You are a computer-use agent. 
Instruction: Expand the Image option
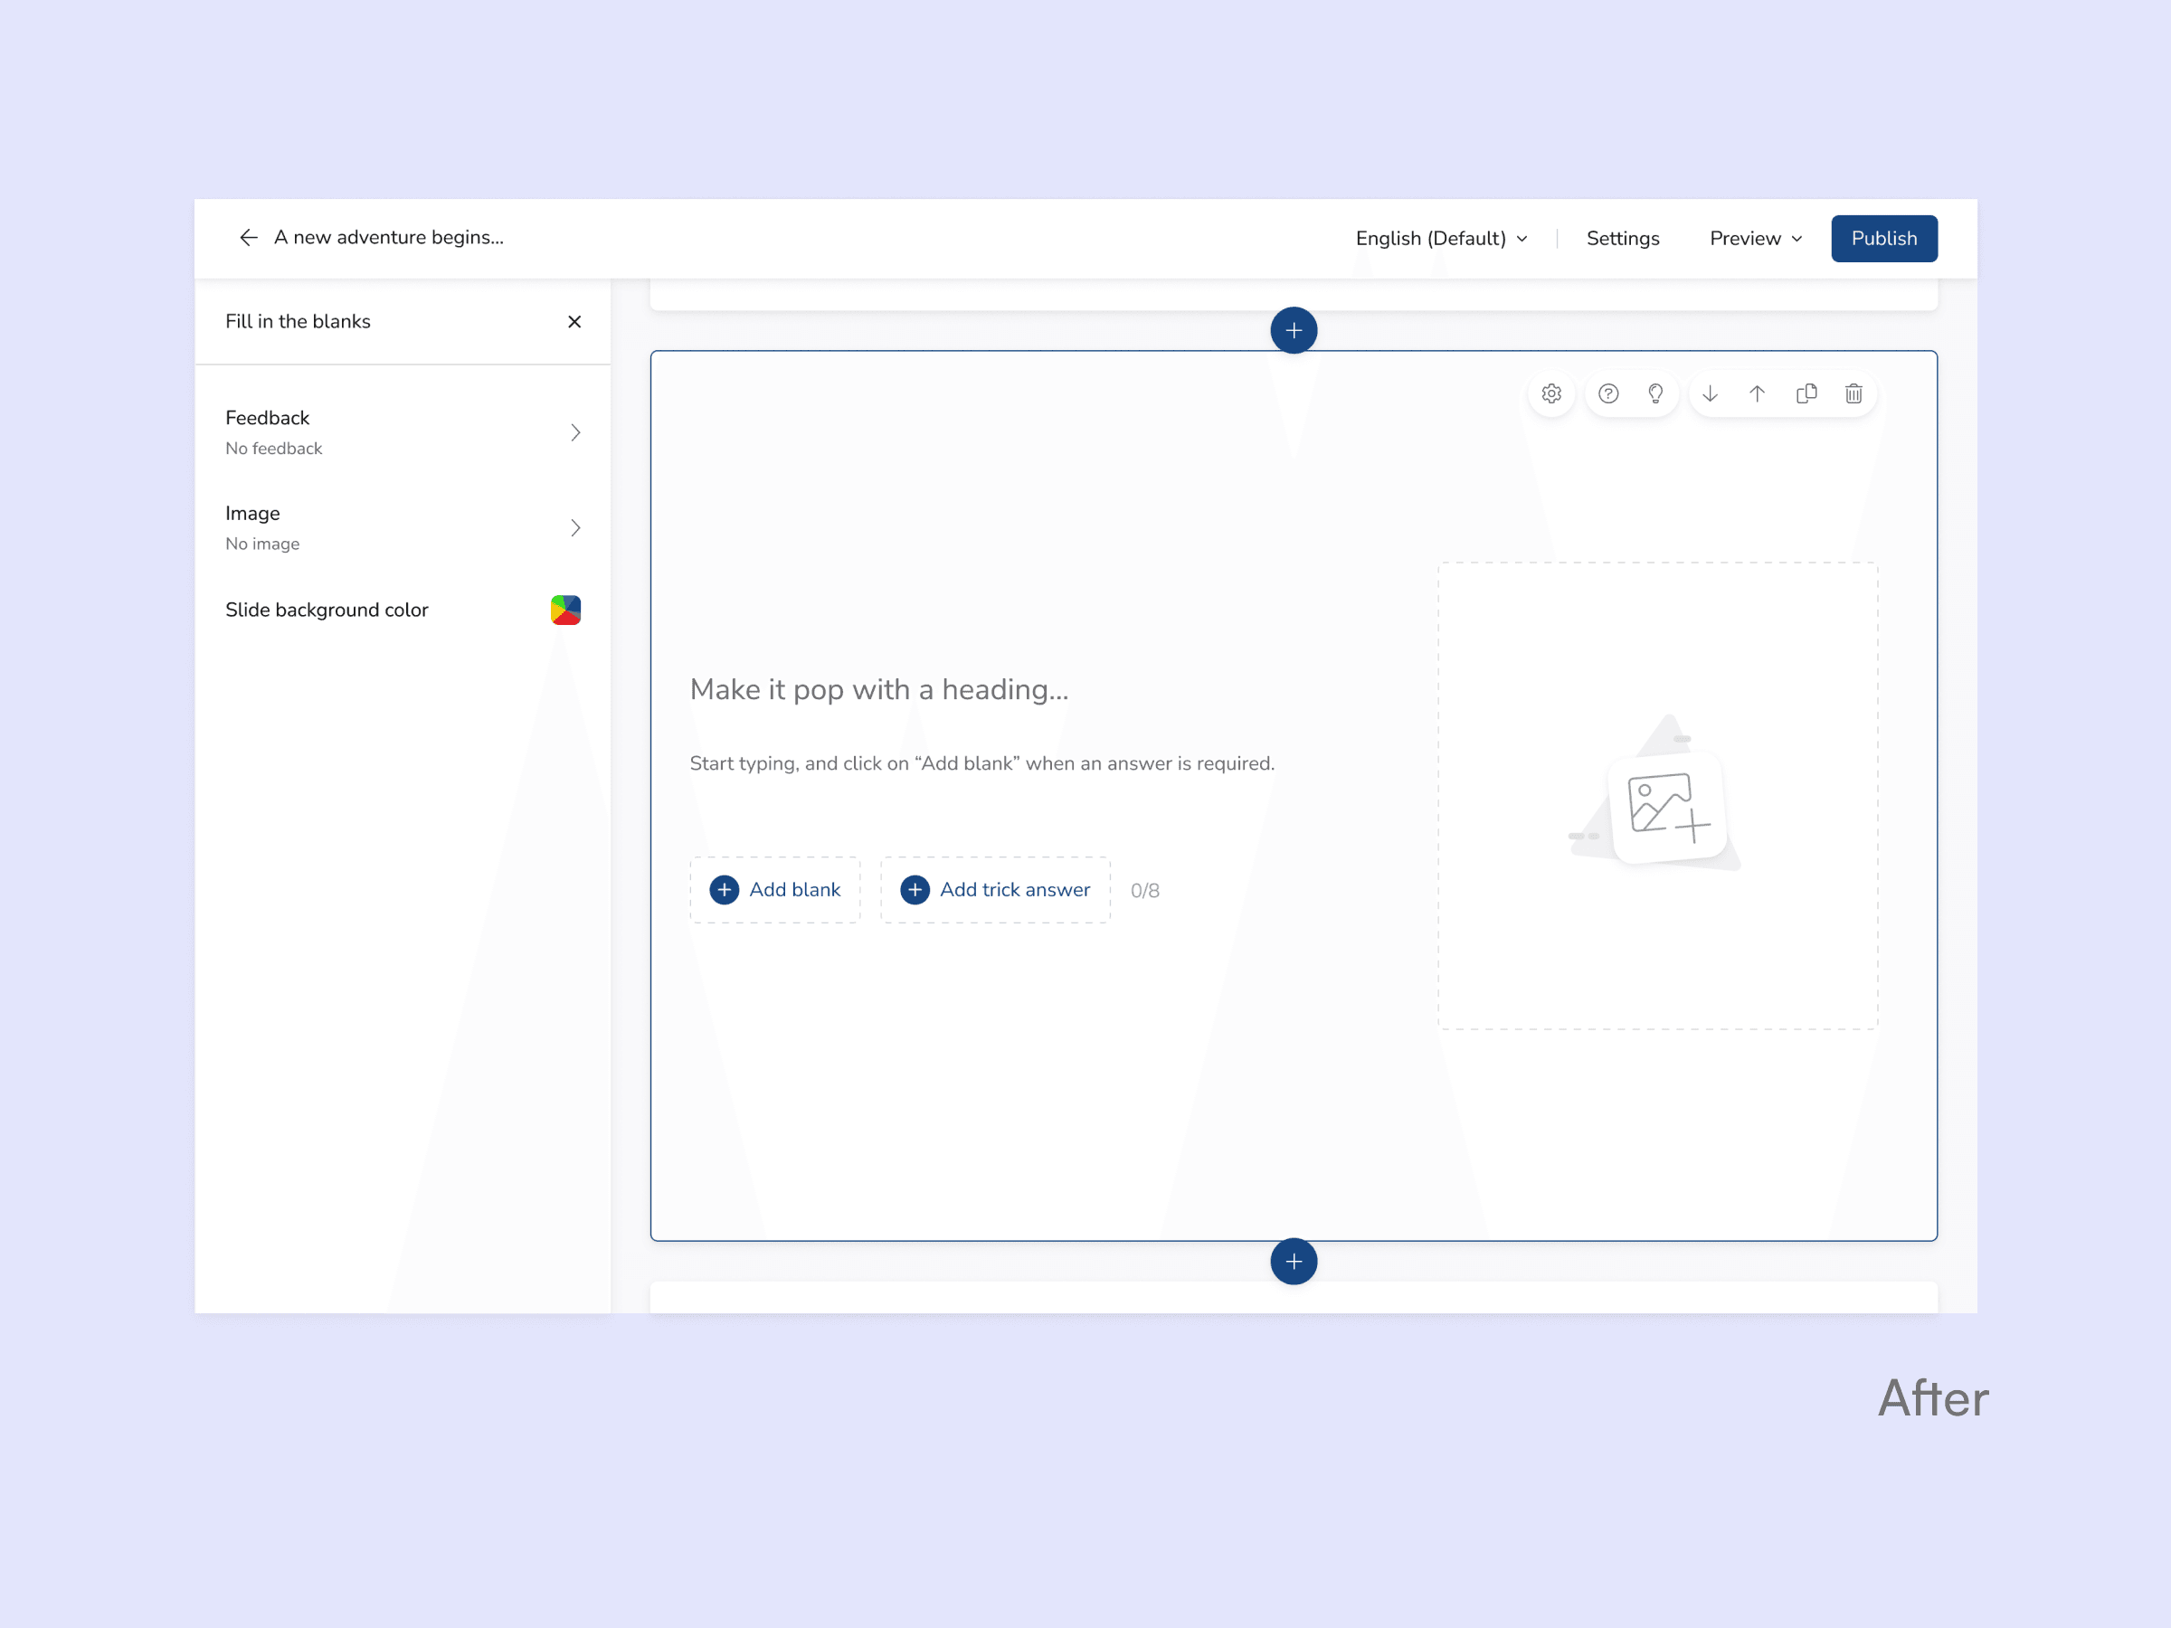403,528
